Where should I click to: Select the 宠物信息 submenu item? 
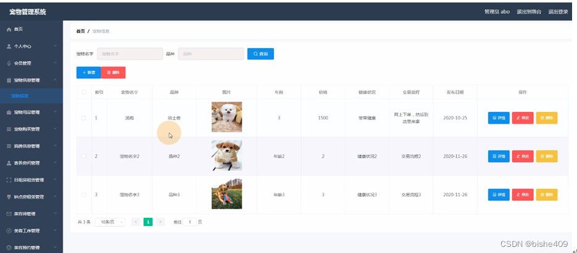31,96
